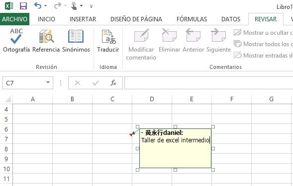Switch to the FÓRMULAS tab
Image resolution: width=293 pixels, height=186 pixels.
pos(192,19)
